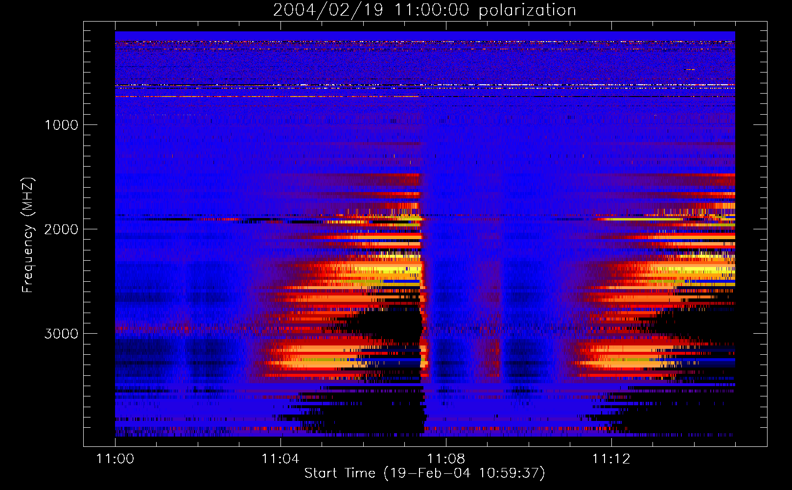Select the 3000 frequency axis label
Viewport: 792px width, 490px height.
click(61, 334)
